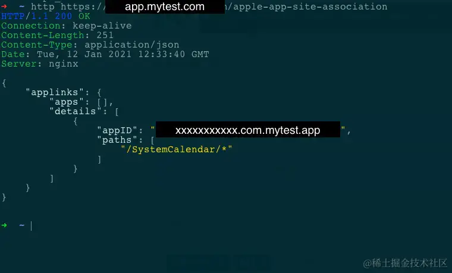452x273 pixels.
Task: Click the watermark text in the corner
Action: tap(405, 263)
